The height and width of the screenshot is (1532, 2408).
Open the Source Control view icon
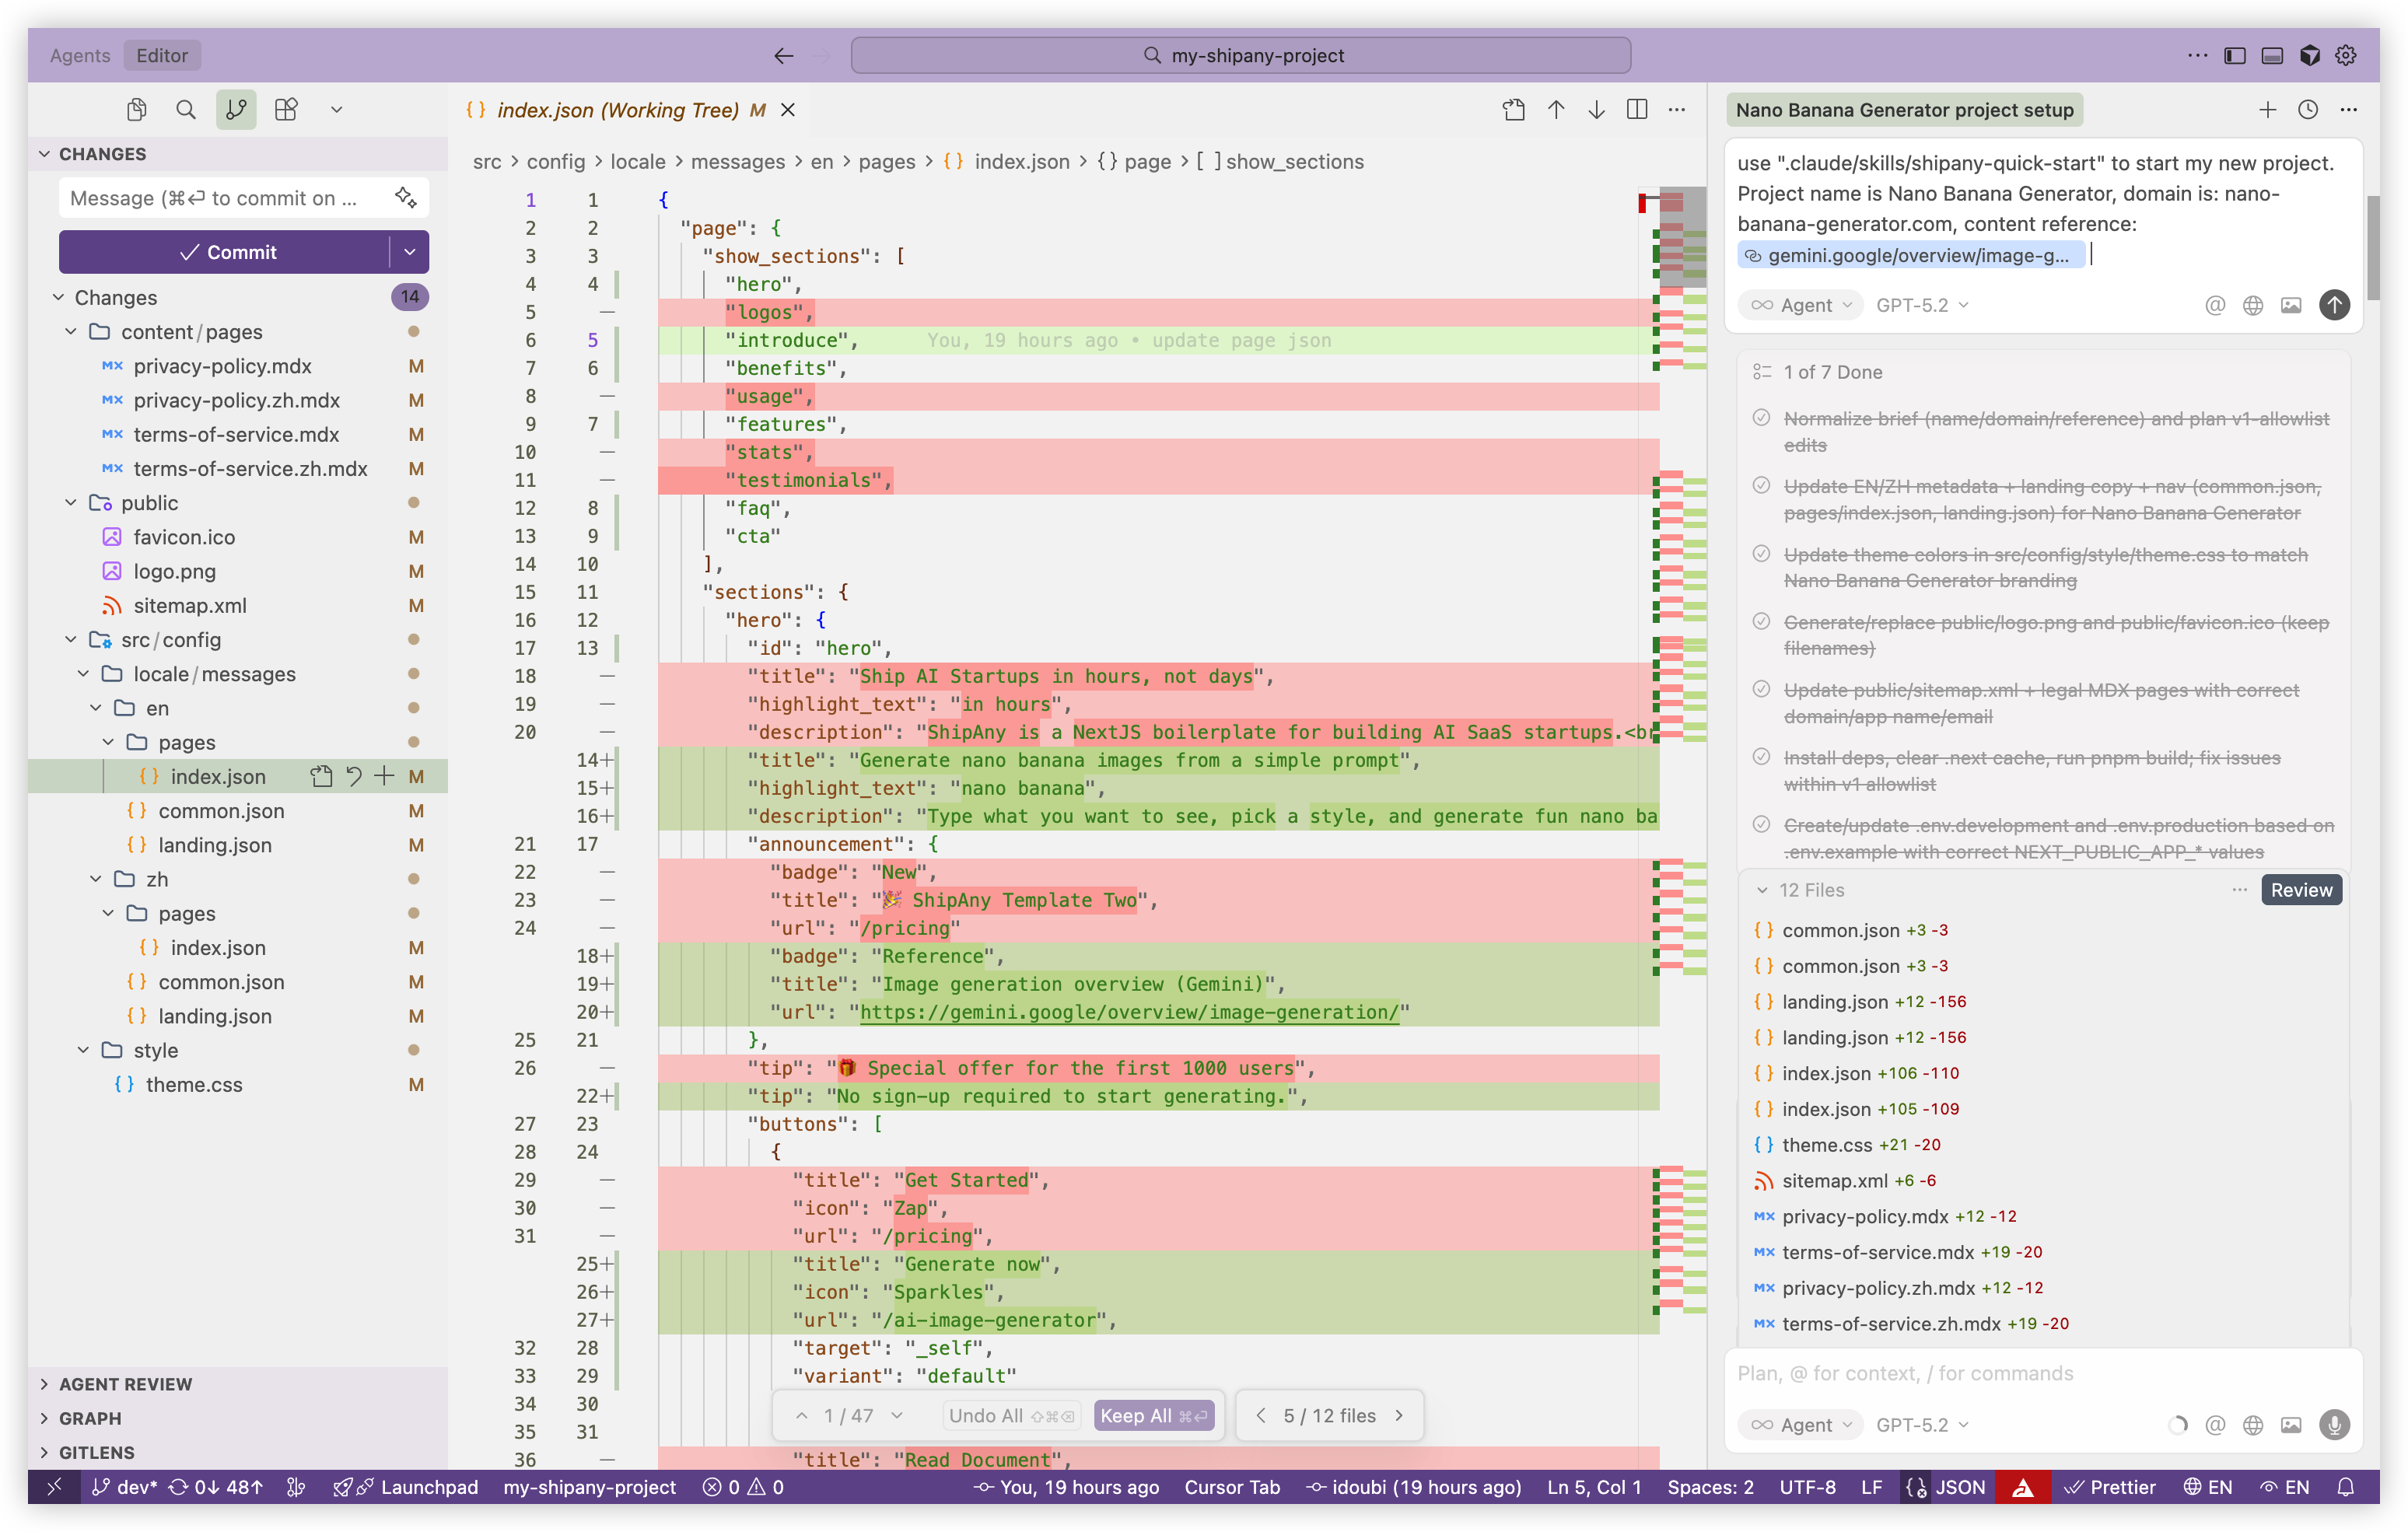[236, 110]
